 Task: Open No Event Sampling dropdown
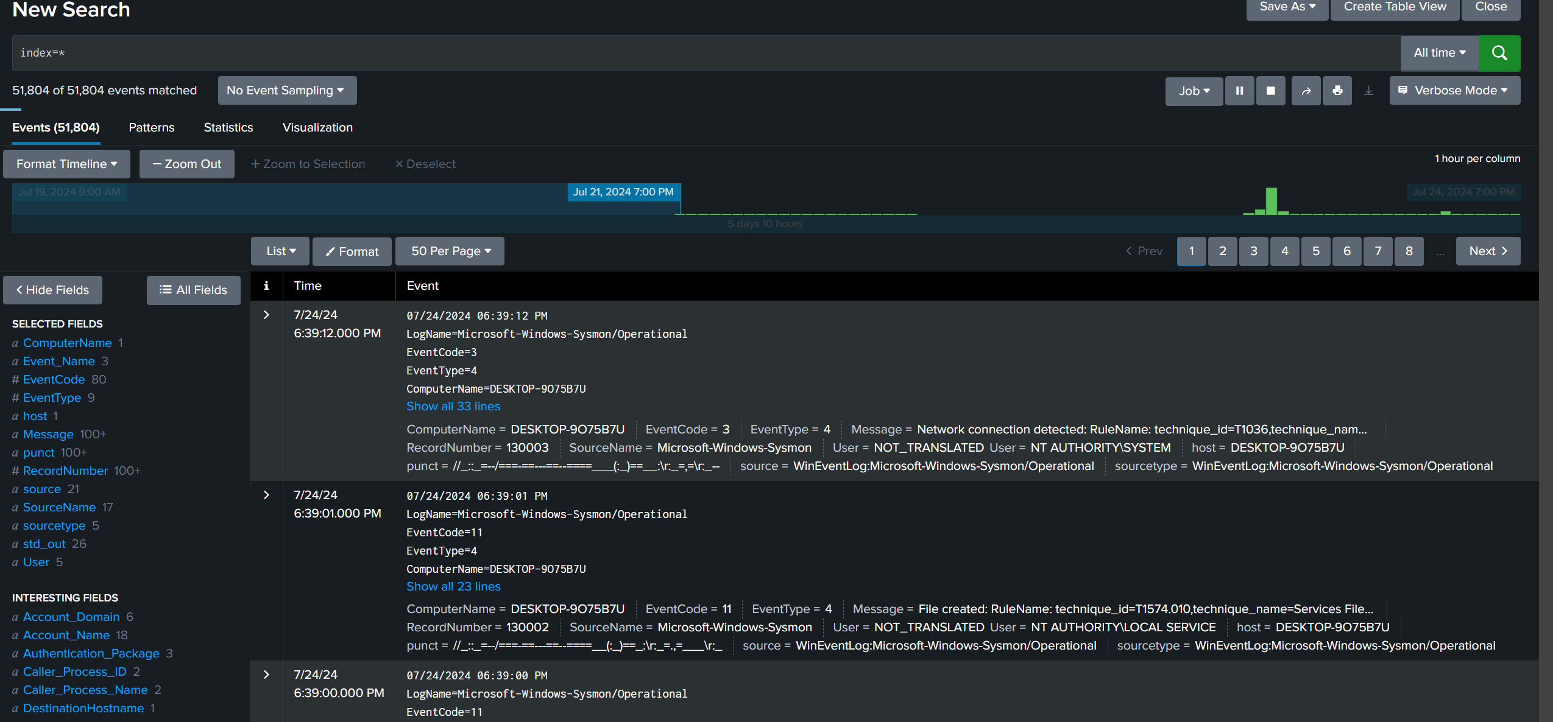click(x=287, y=90)
